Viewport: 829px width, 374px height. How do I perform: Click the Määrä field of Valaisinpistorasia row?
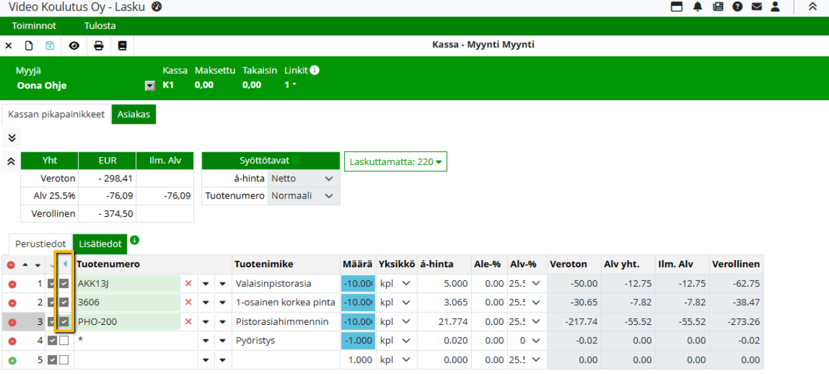click(358, 284)
